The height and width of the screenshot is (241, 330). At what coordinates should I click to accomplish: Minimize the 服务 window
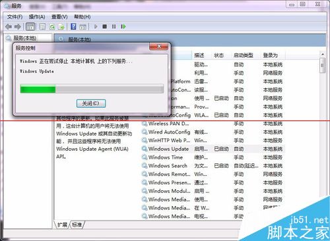[x=292, y=4]
